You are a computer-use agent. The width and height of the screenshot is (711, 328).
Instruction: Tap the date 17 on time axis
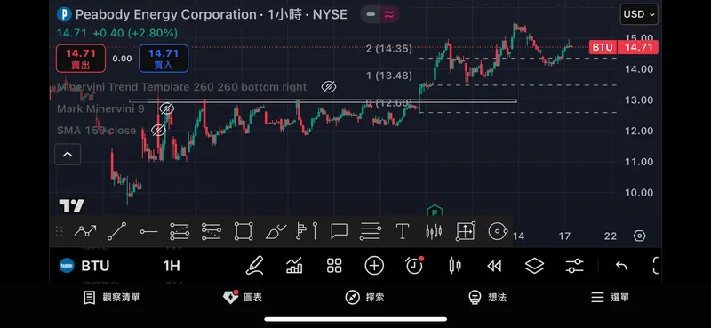564,236
